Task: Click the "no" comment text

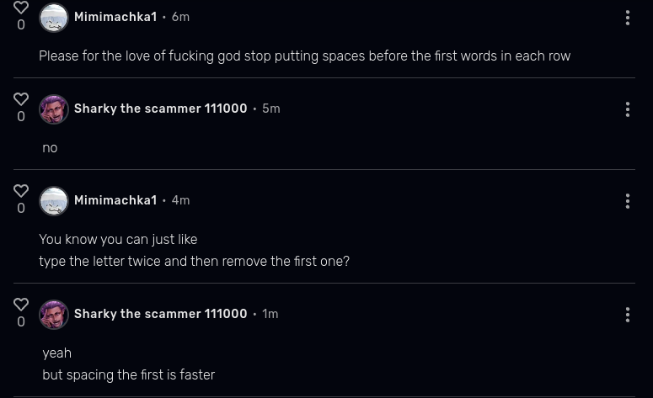Action: point(50,148)
